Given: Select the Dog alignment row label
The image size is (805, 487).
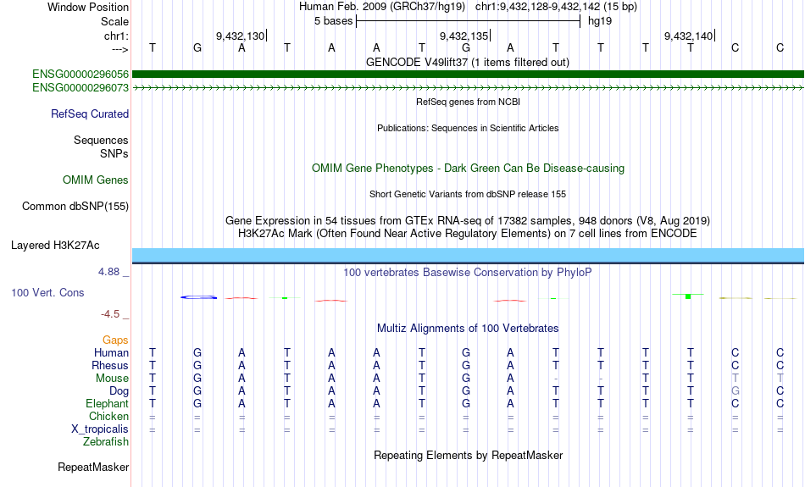Looking at the screenshot, I should pos(119,391).
